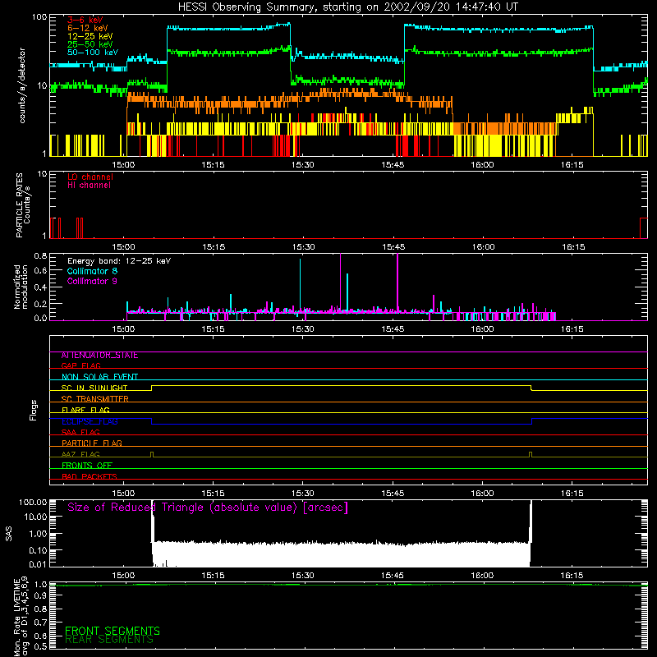
Task: Click 15:00 tick under the counts plot
Action: pos(123,165)
